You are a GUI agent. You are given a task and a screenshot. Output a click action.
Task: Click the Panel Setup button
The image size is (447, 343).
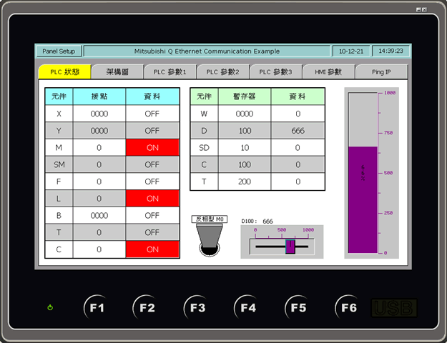tap(59, 51)
